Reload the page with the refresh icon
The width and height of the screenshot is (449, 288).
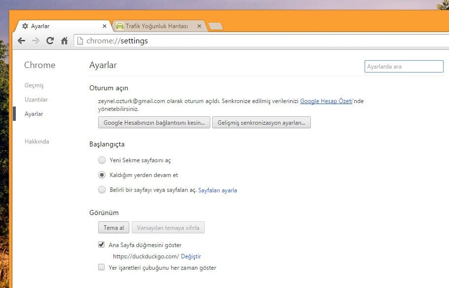click(x=50, y=41)
